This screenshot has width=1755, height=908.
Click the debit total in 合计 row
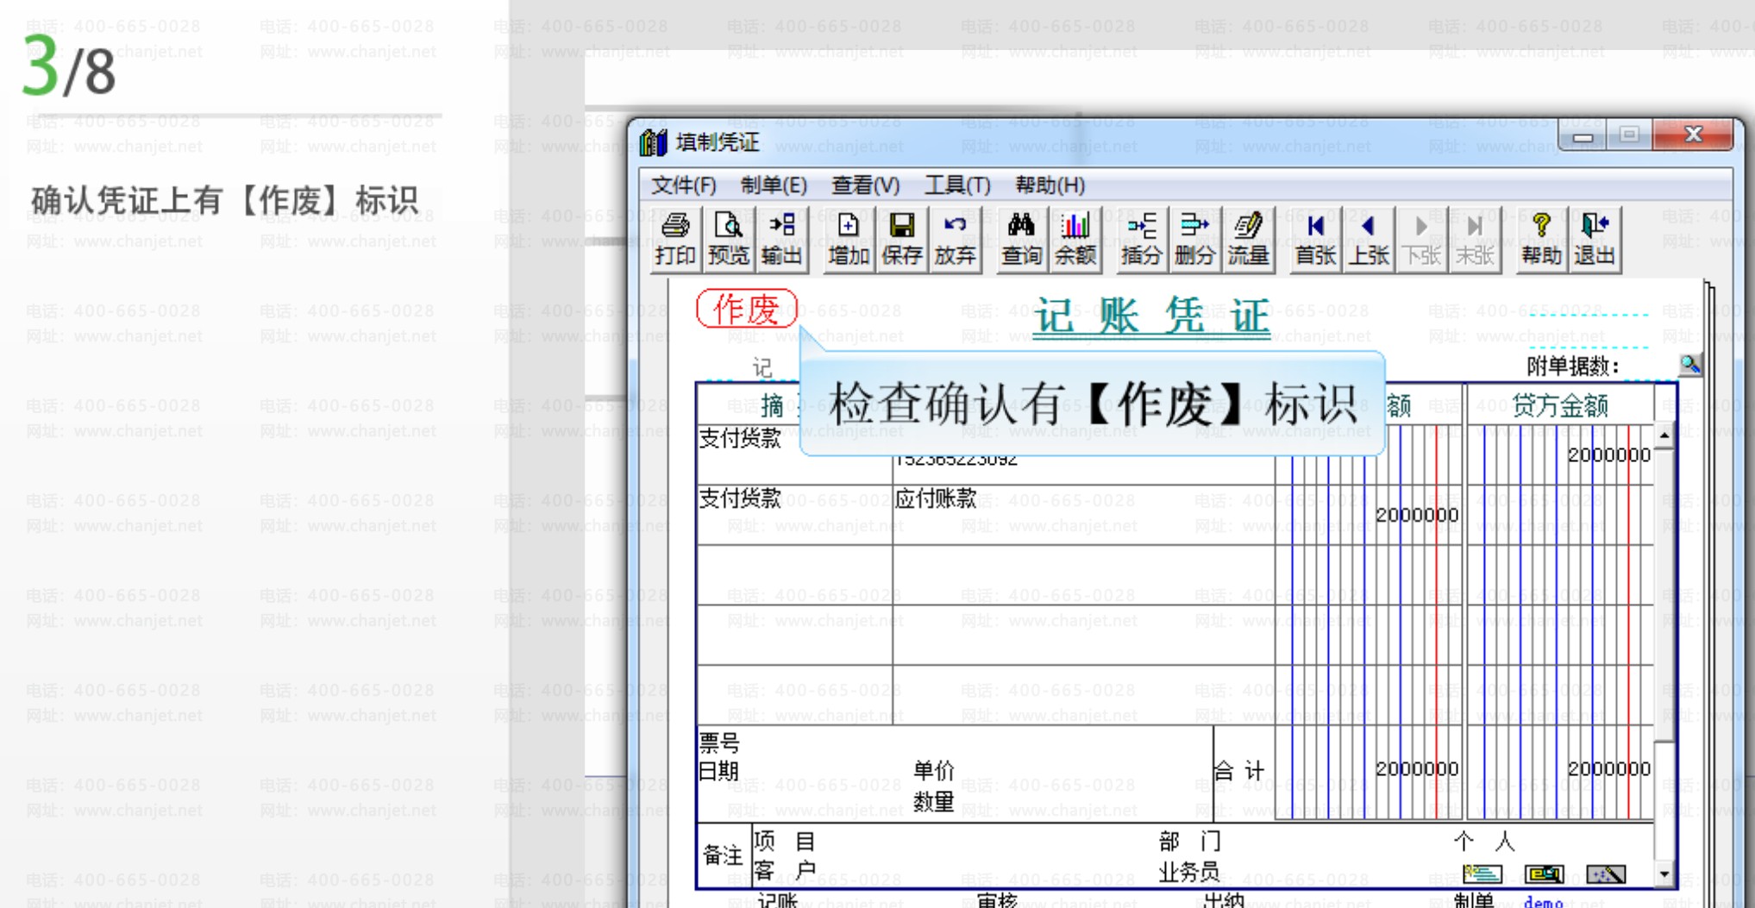click(1416, 768)
